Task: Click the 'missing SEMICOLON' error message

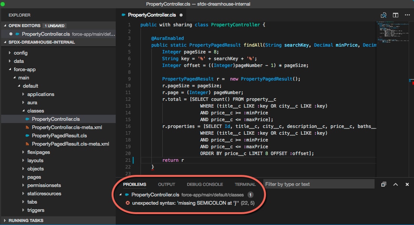Action: coord(185,203)
